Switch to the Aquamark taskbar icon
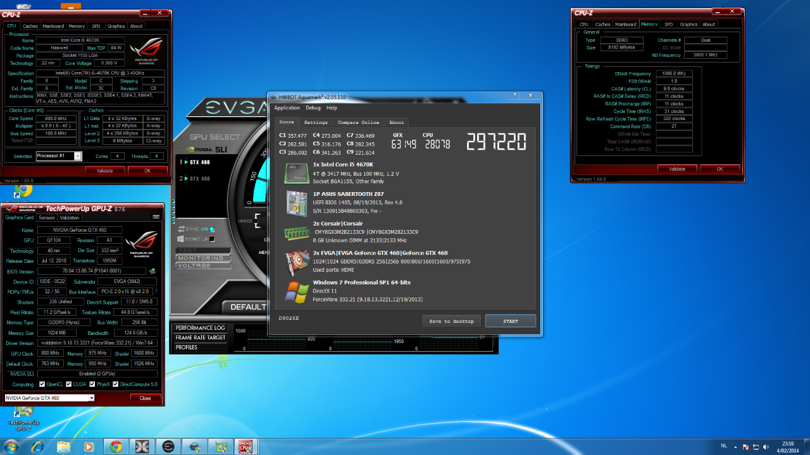 coord(194,447)
